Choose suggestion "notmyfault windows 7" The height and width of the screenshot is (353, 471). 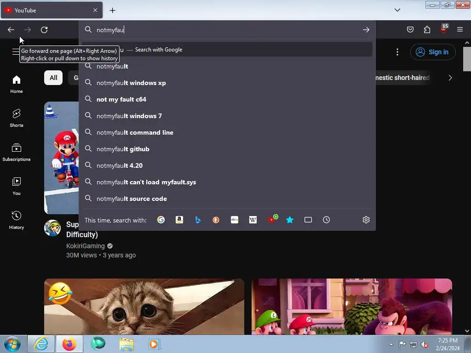(227, 116)
